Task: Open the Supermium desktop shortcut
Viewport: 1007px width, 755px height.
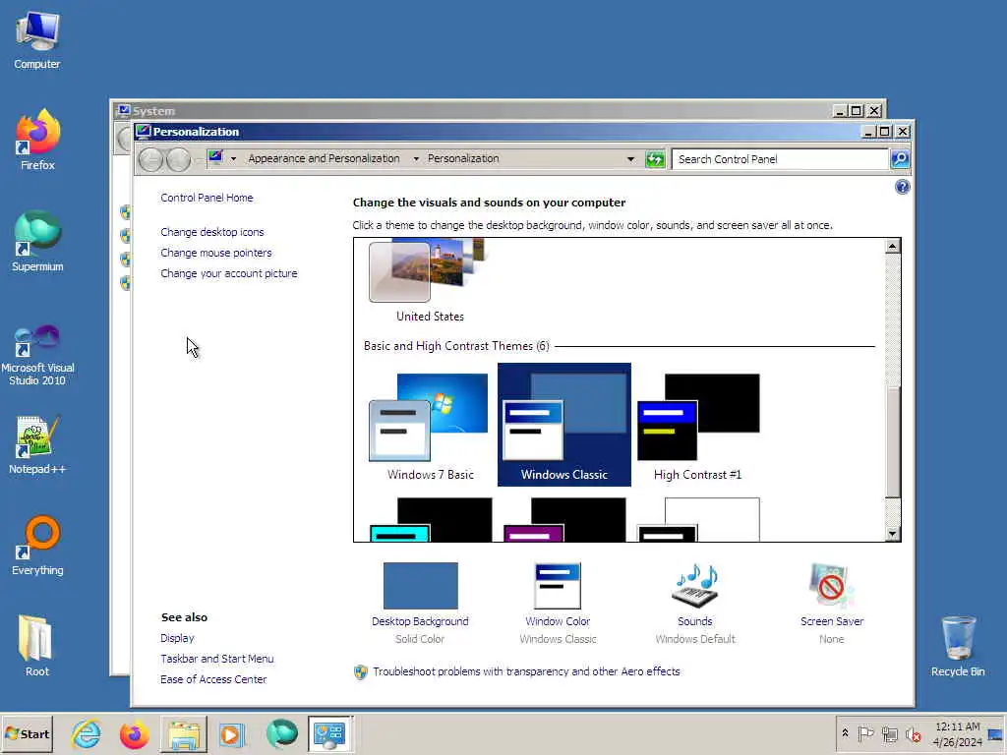Action: click(x=37, y=242)
